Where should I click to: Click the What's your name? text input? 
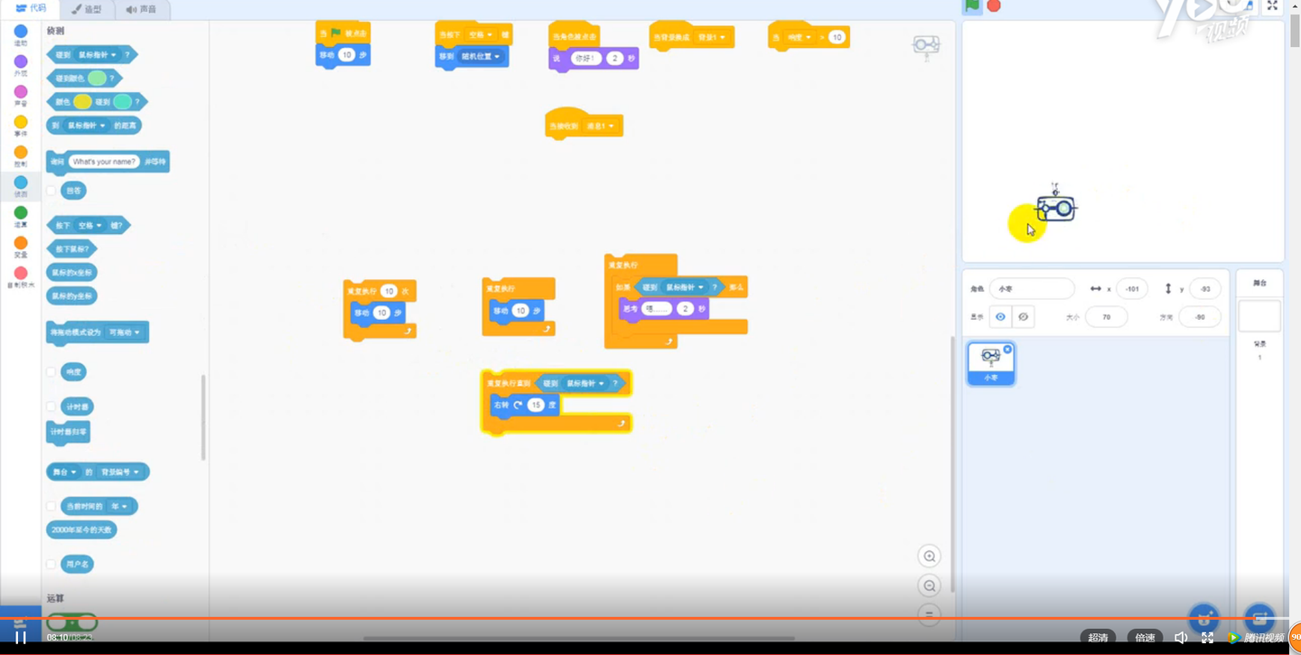[x=104, y=162]
